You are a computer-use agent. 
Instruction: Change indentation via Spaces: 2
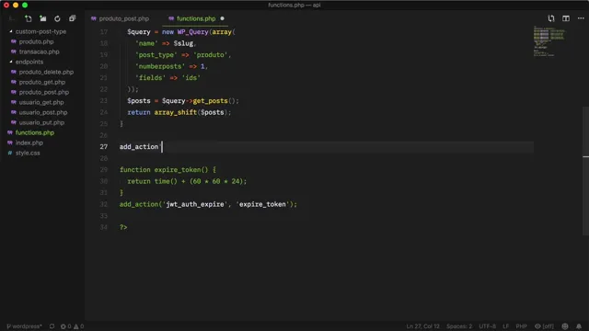tap(459, 326)
